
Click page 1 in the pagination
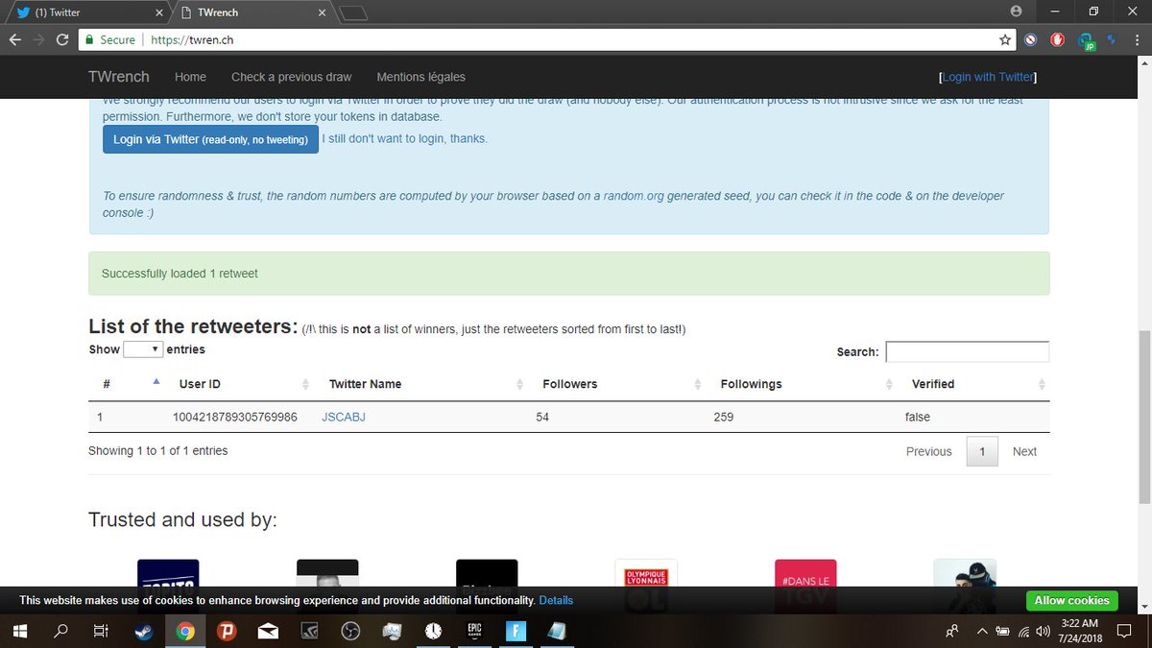point(982,451)
